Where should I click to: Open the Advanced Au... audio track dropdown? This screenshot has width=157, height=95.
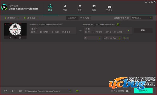pyautogui.click(x=113, y=38)
